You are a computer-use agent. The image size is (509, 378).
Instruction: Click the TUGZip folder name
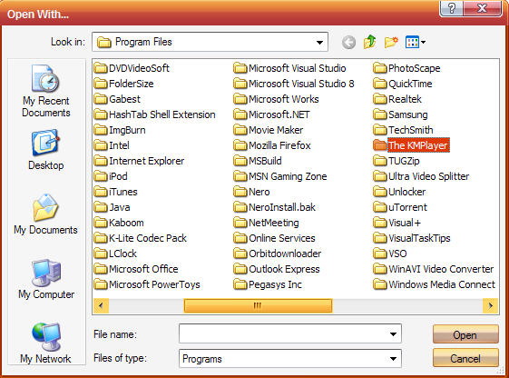pyautogui.click(x=404, y=161)
